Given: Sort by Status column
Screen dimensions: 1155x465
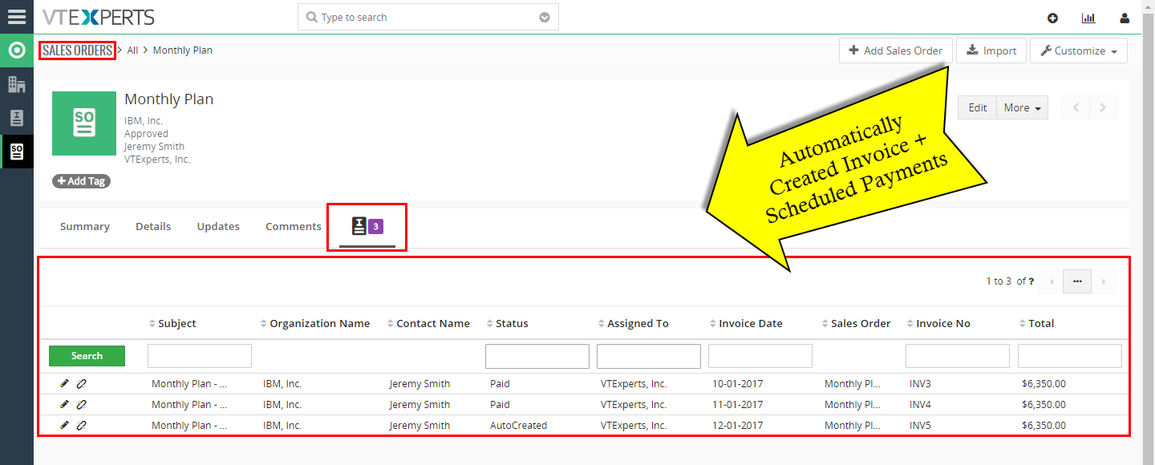Looking at the screenshot, I should [x=507, y=323].
